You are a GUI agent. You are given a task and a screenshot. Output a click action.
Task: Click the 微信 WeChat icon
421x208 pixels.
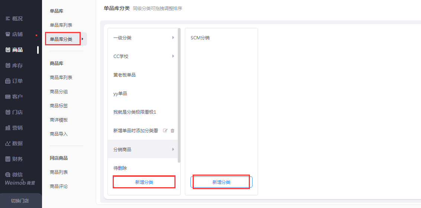8,175
